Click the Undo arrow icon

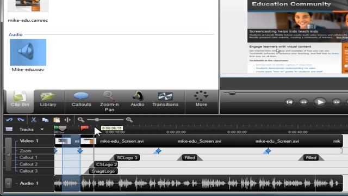(9, 120)
